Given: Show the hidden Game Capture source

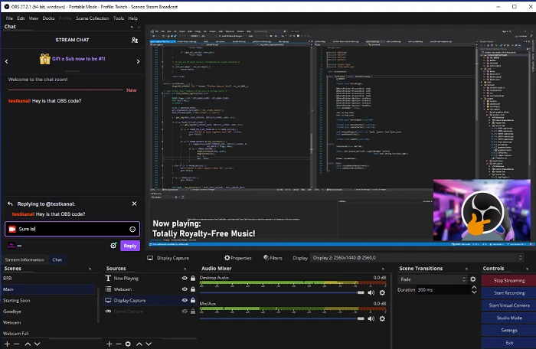Looking at the screenshot, I should pyautogui.click(x=185, y=311).
